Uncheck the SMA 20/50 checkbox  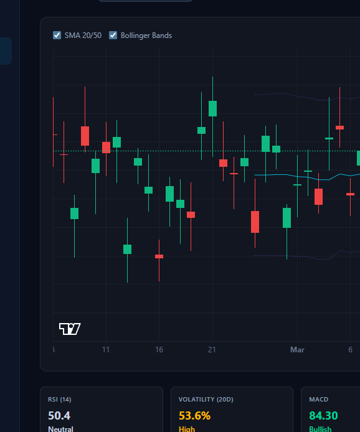tap(57, 35)
